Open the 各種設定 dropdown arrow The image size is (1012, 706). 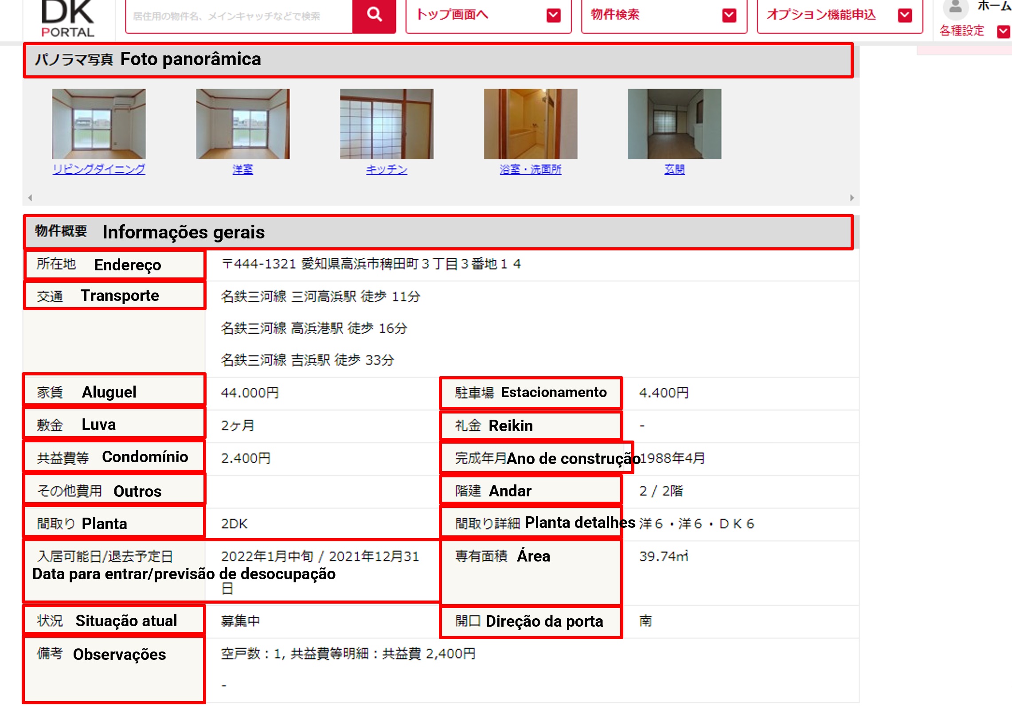[x=1003, y=31]
